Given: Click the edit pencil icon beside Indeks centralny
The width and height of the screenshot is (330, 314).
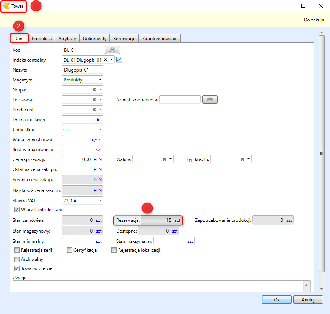Looking at the screenshot, I should [x=119, y=60].
